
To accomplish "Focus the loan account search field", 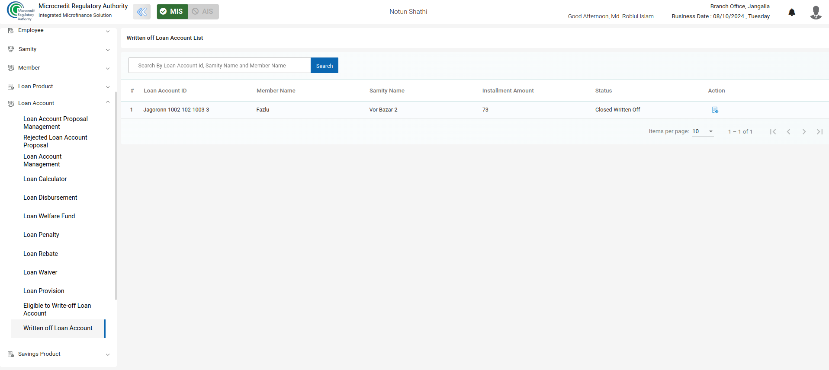I will coord(220,66).
